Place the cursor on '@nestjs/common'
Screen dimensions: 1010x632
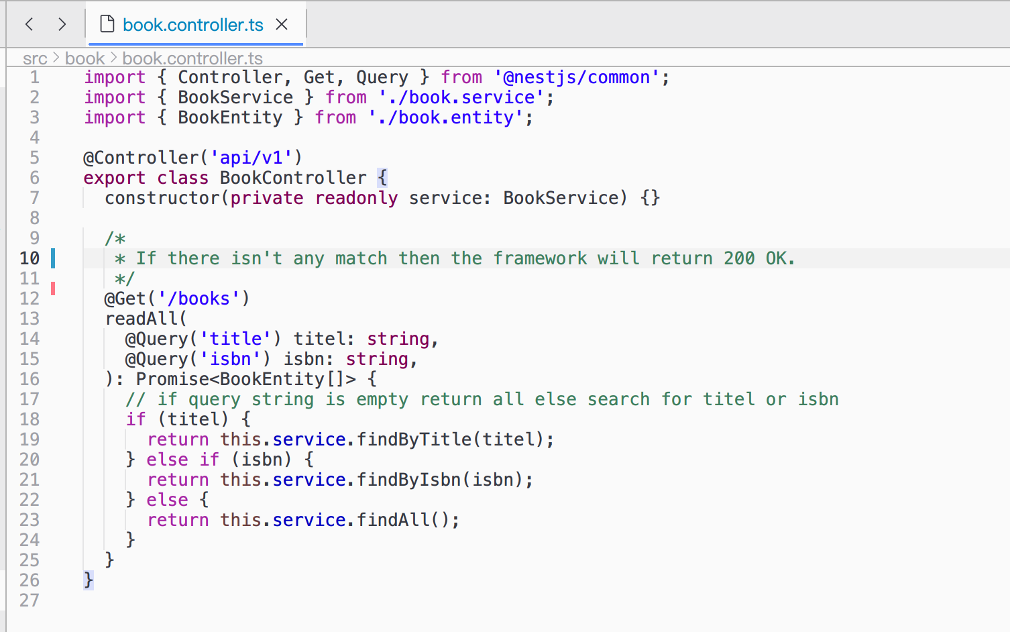(x=577, y=77)
